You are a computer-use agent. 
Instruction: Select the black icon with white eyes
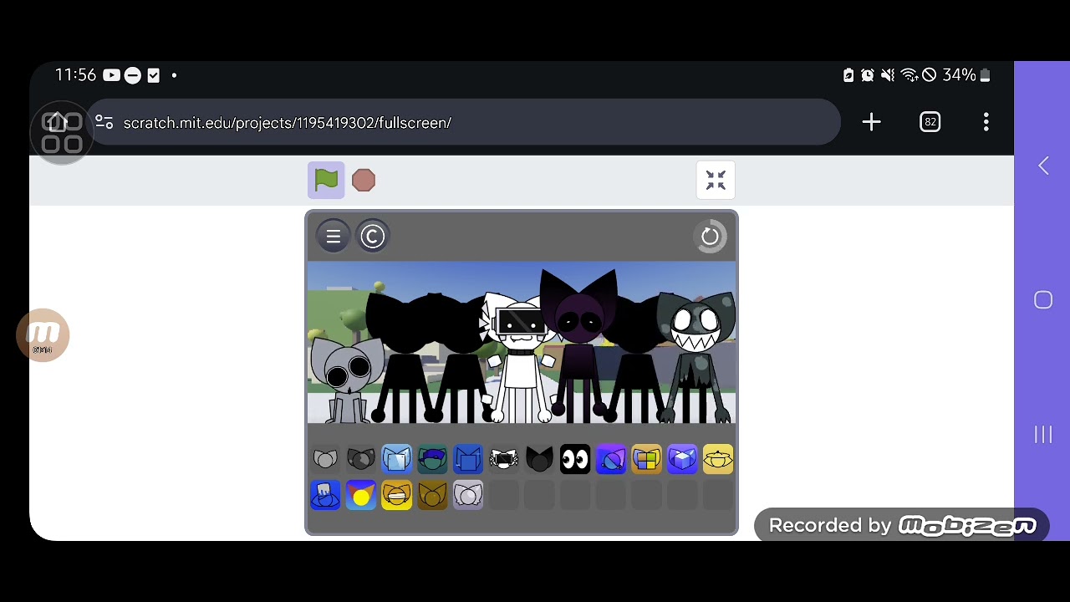(575, 459)
